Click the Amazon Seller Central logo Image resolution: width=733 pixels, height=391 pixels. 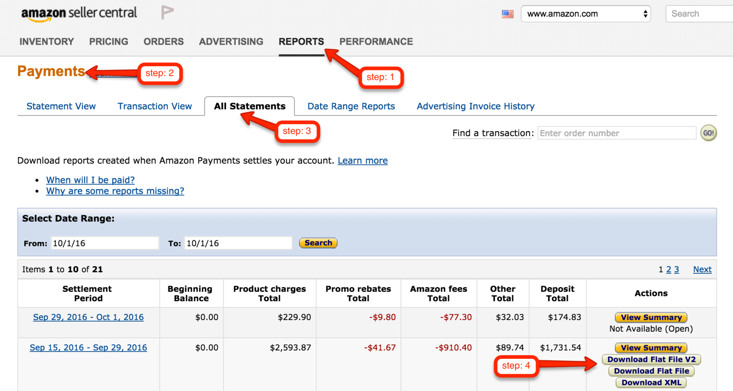[79, 13]
